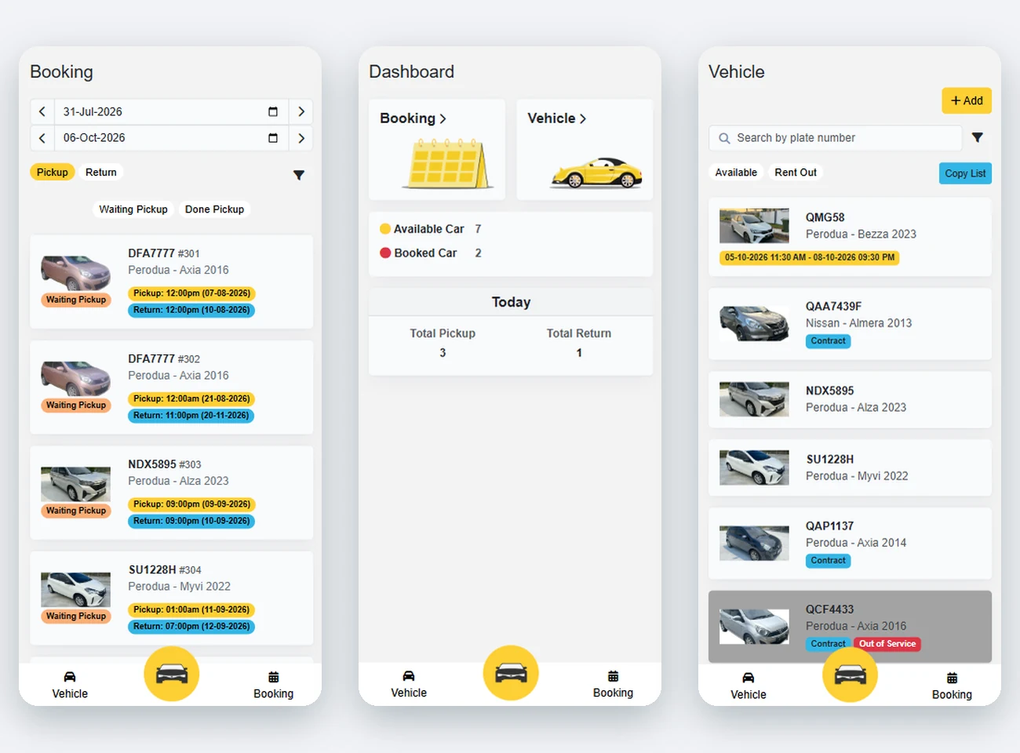The width and height of the screenshot is (1020, 753).
Task: Open the Vehicle card on Dashboard
Action: [x=585, y=149]
